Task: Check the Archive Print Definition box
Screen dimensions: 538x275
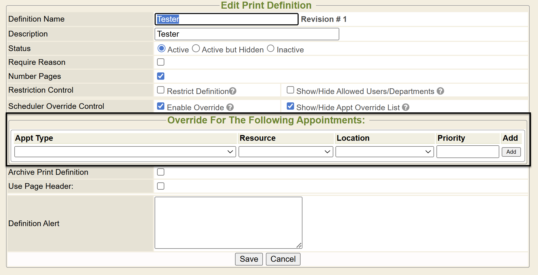Action: click(x=161, y=172)
